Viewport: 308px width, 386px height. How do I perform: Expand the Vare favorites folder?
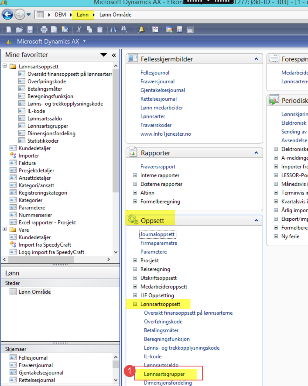pyautogui.click(x=5, y=229)
